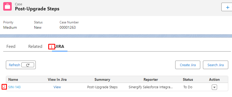The width and height of the screenshot is (232, 97).
Task: Click the Sinergify Salesforce Integra... reporter cell
Action: [151, 87]
